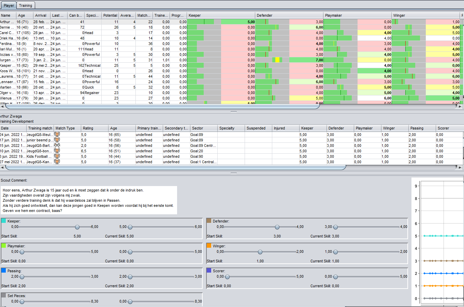Click the Passing start skill slider handle
Screen dimensions: 464x307
[22, 277]
